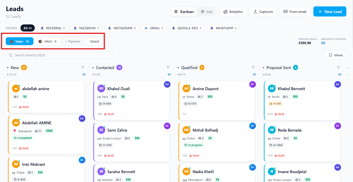
Task: Click the SZ avatar on Sami Zahra
Action: [101, 130]
